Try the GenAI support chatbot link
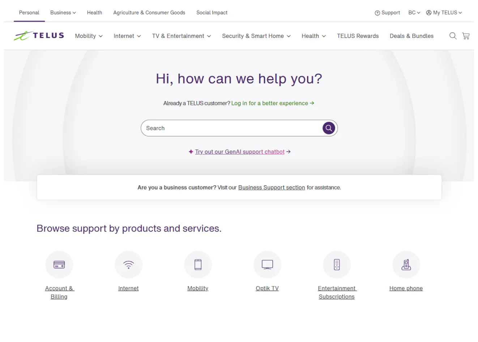478x342 pixels. (x=240, y=152)
